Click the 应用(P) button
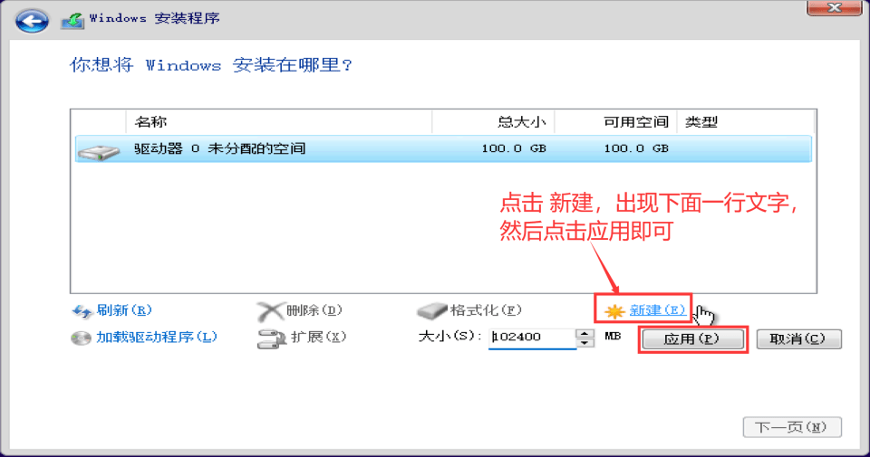870x457 pixels. (x=692, y=339)
